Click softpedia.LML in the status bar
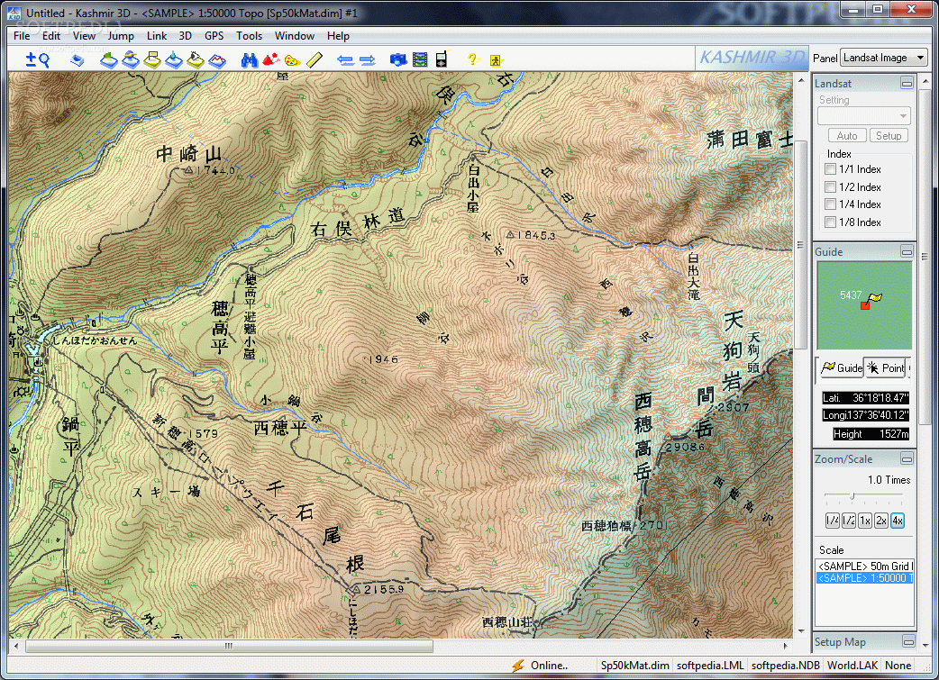 [x=710, y=665]
